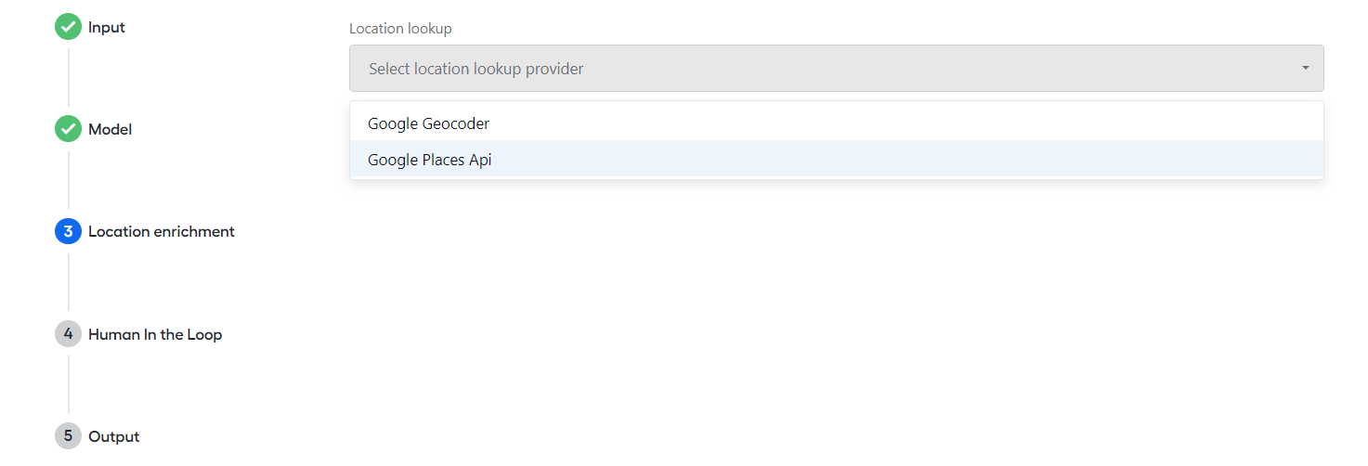Viewport: 1368px width, 466px height.
Task: Open the Location enrichment step label
Action: (x=162, y=231)
